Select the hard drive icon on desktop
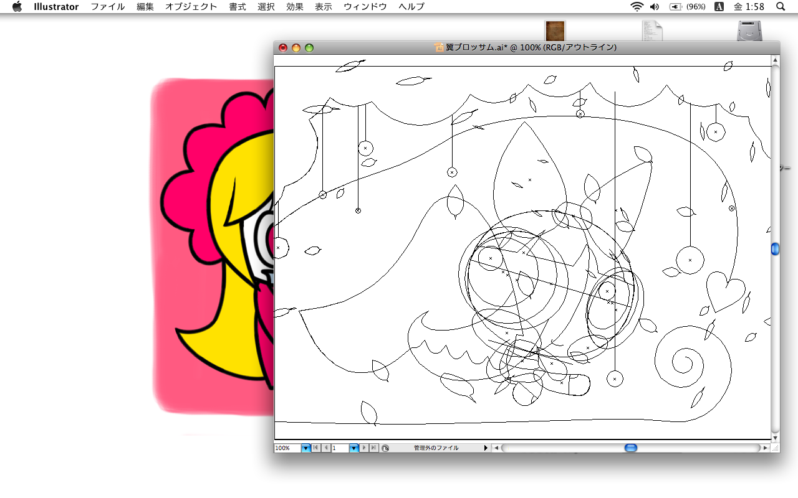798x498 pixels. click(x=749, y=31)
